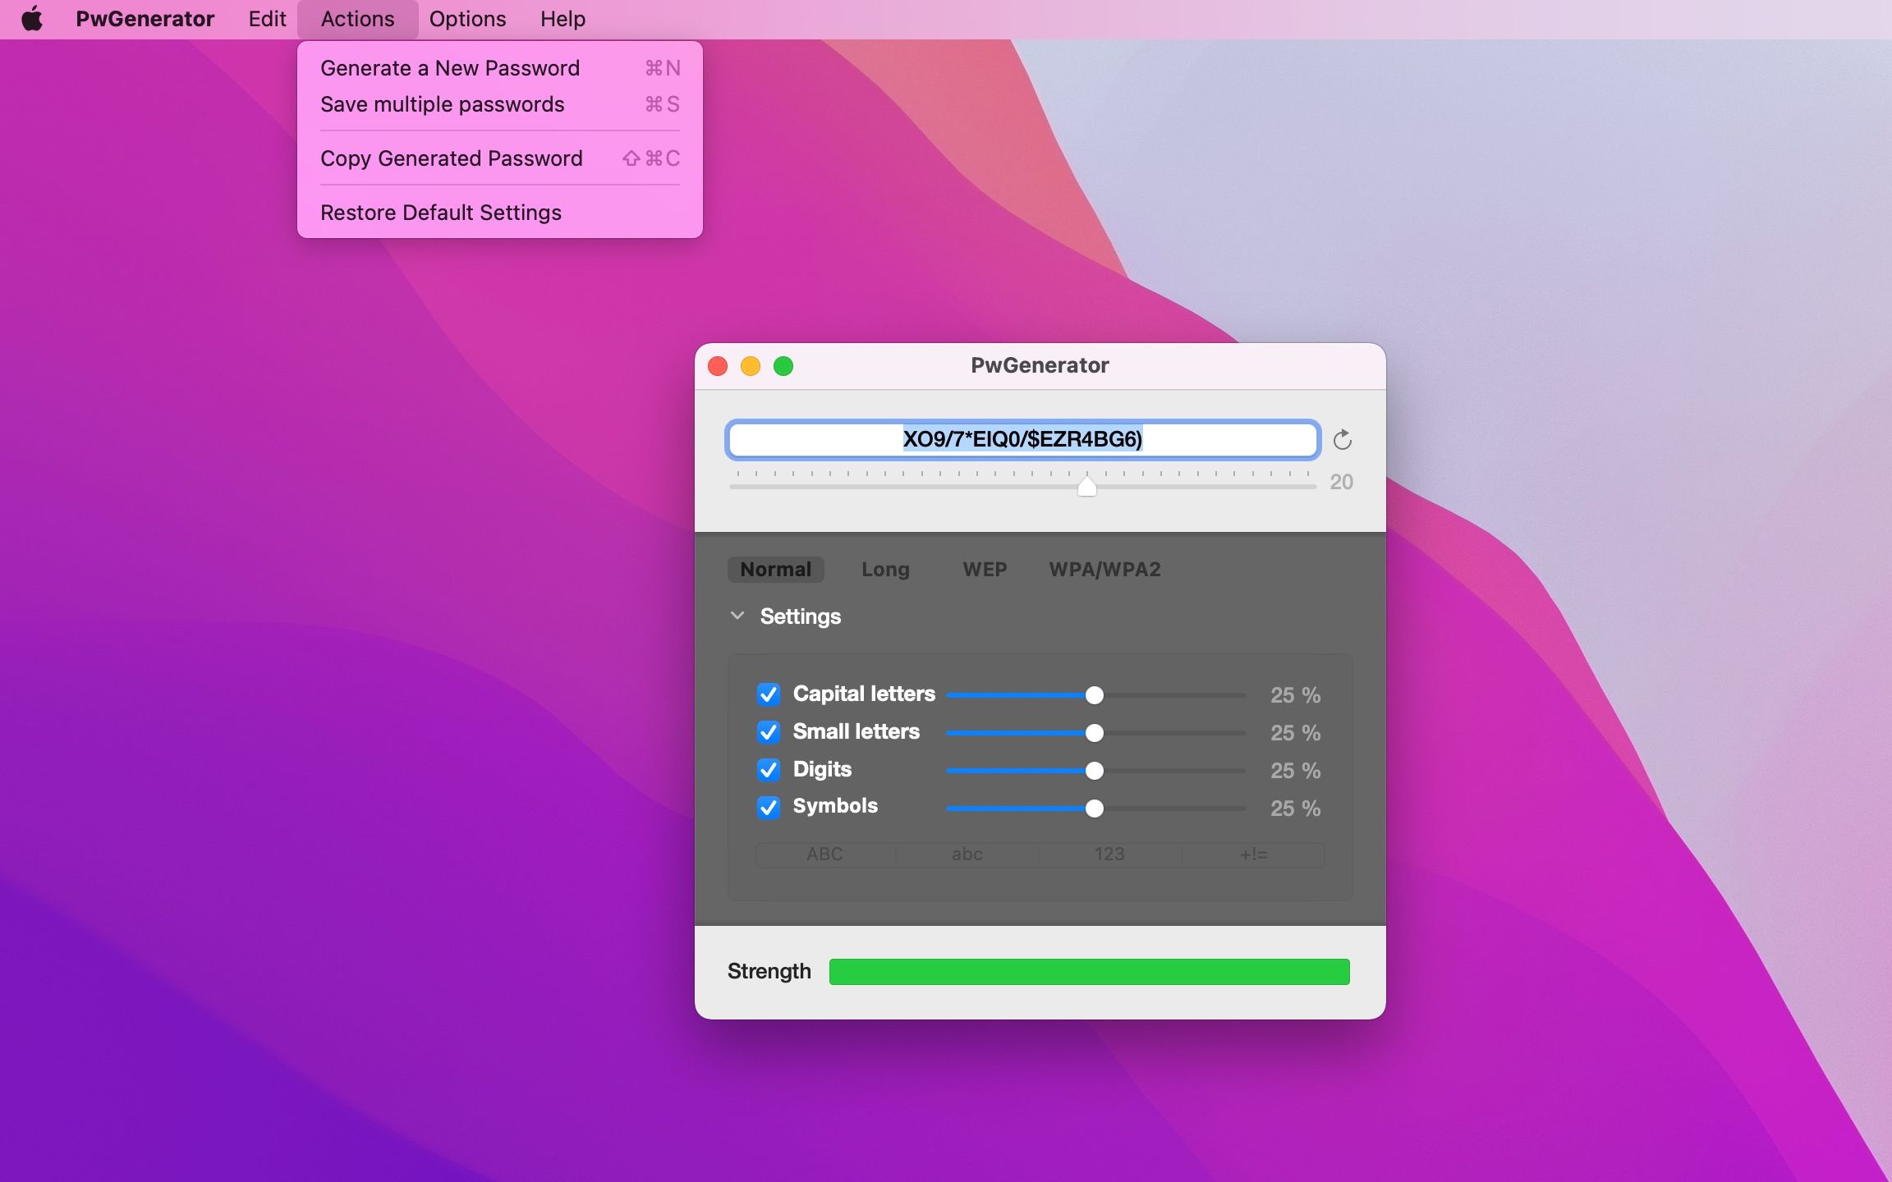The height and width of the screenshot is (1182, 1892).
Task: Toggle the Capital letters checkbox
Action: pyautogui.click(x=768, y=694)
